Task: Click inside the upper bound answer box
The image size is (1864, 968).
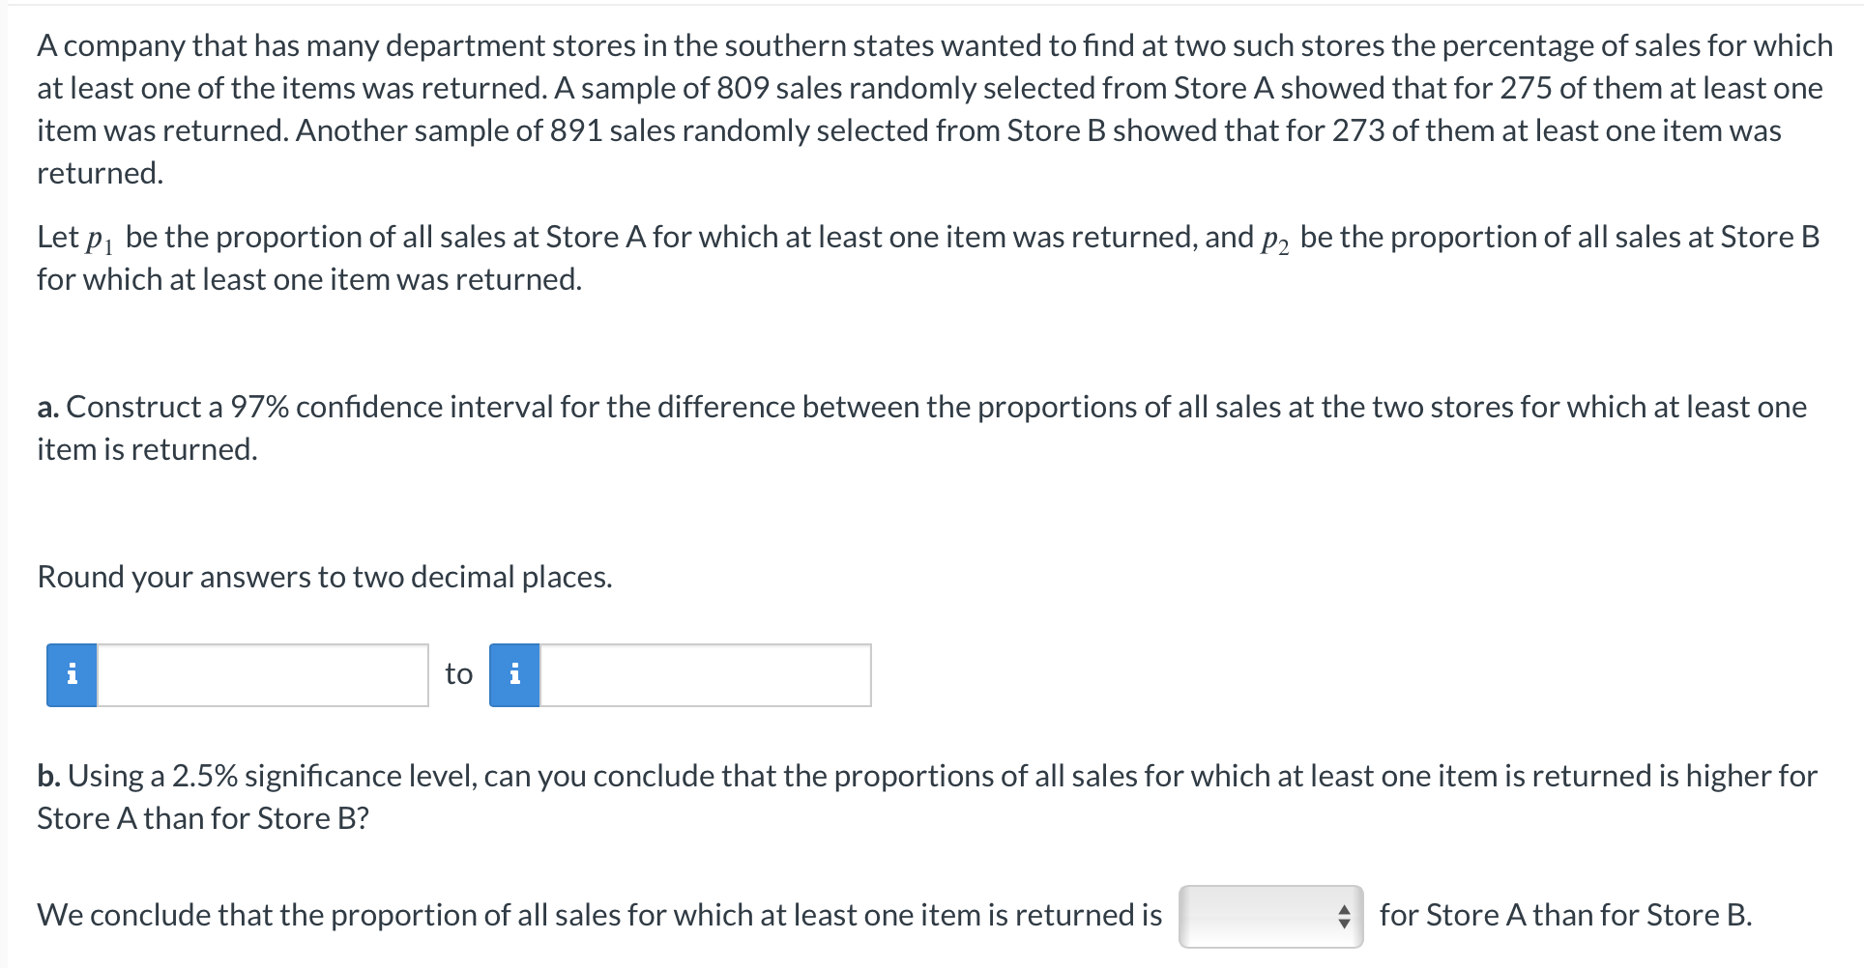Action: point(706,674)
